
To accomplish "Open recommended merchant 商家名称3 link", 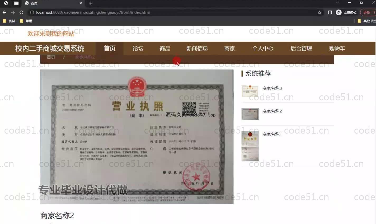I will 272,88.
